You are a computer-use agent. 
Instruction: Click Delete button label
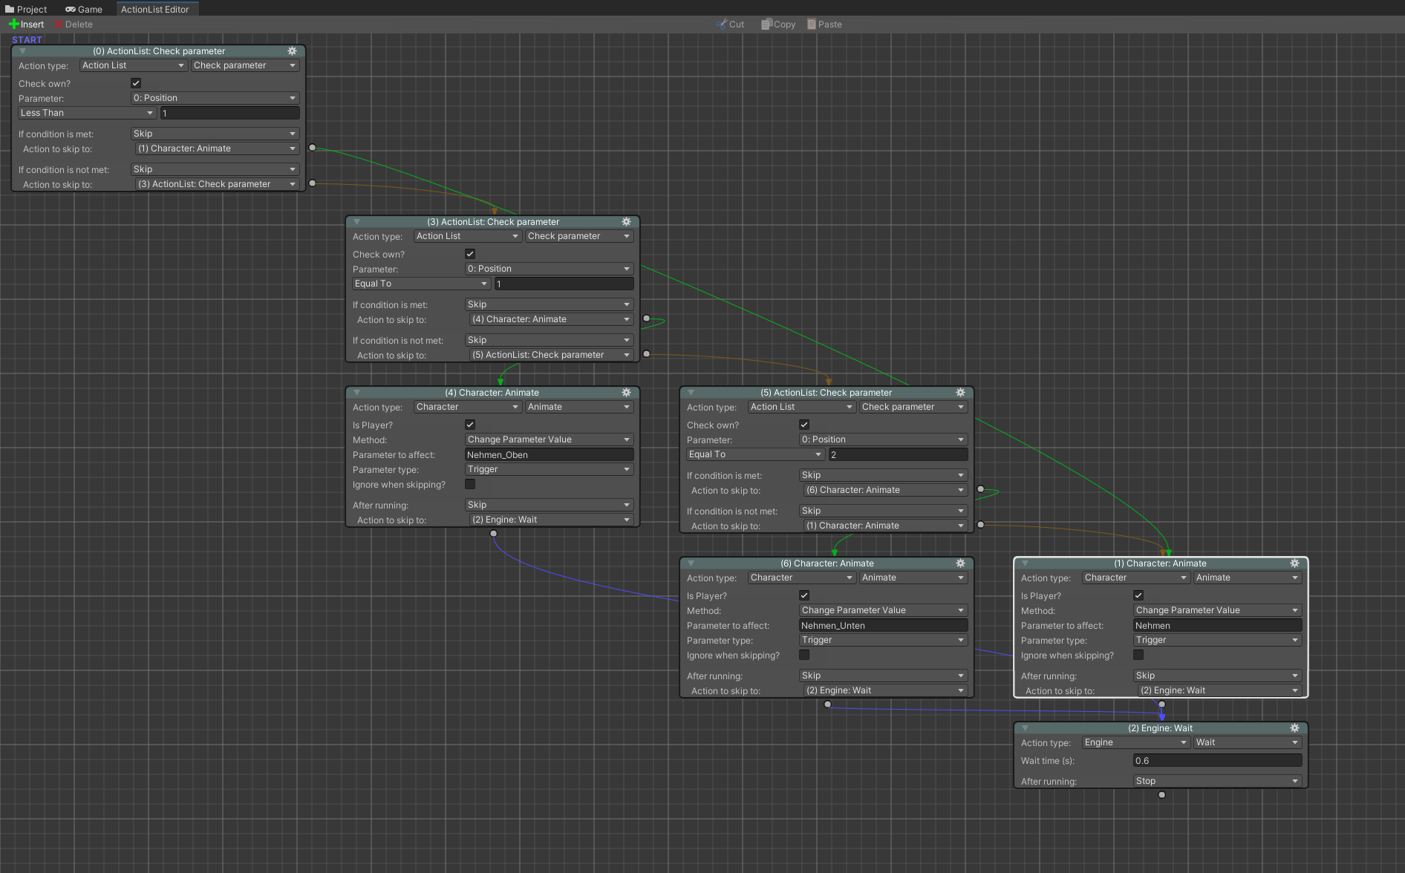click(79, 24)
